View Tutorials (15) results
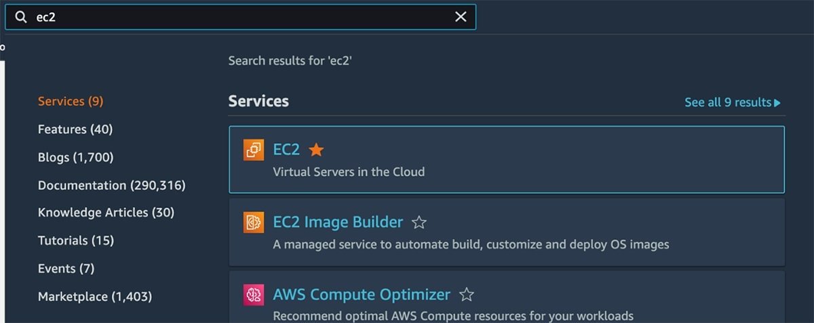 (76, 240)
